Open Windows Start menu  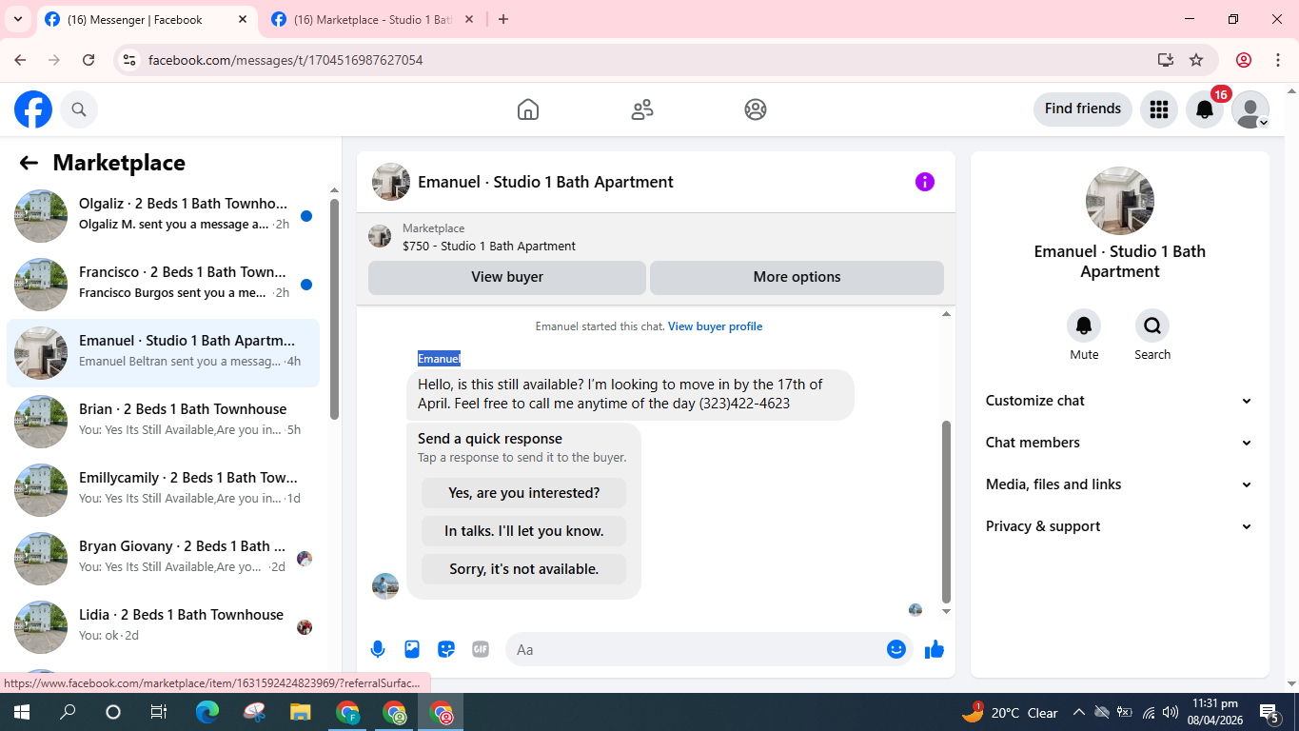[21, 712]
